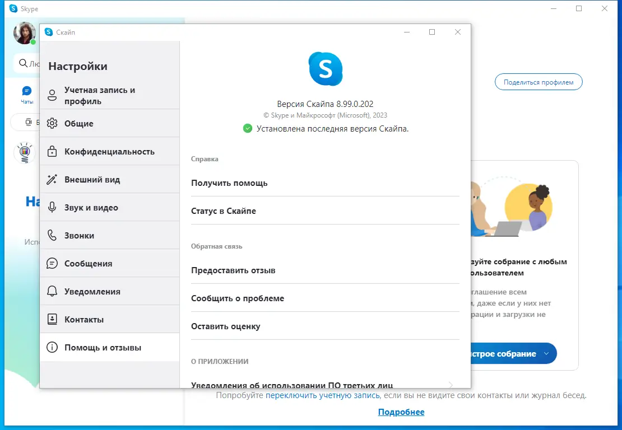Select the Контакты settings icon
Image resolution: width=622 pixels, height=430 pixels.
pos(53,319)
